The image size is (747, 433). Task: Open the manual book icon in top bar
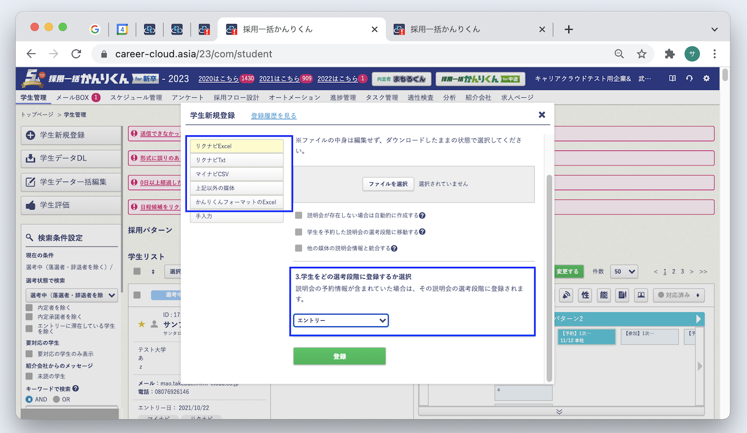pyautogui.click(x=672, y=78)
